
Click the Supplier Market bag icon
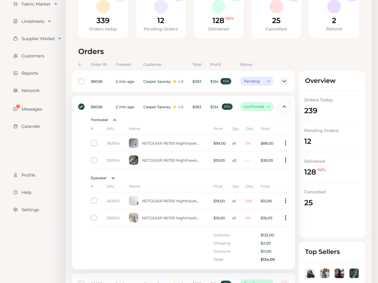coord(15,39)
